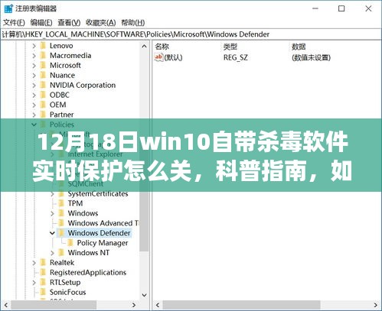Expand the Microsoft key in tree
The width and height of the screenshot is (382, 311).
(x=34, y=66)
